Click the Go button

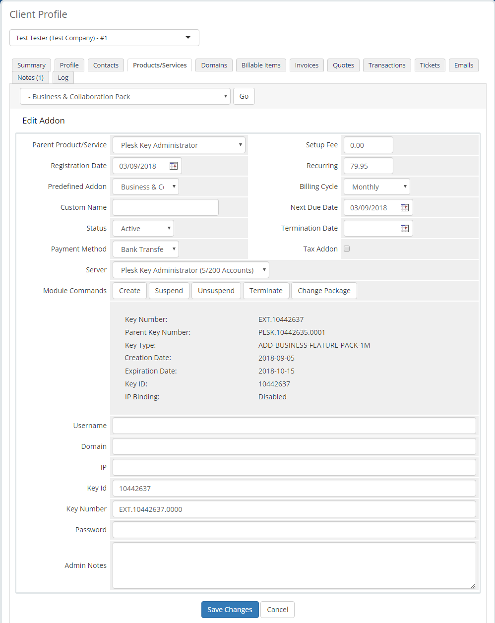coord(244,96)
